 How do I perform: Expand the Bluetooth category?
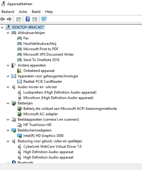tap(8, 162)
